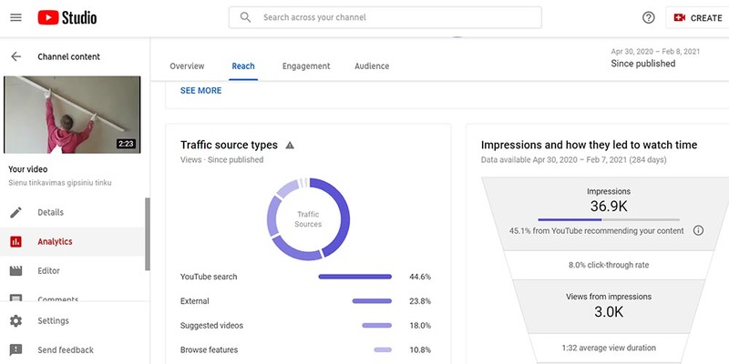Screen dimensions: 729x364
Task: Click the Search across your channel field
Action: [x=385, y=17]
